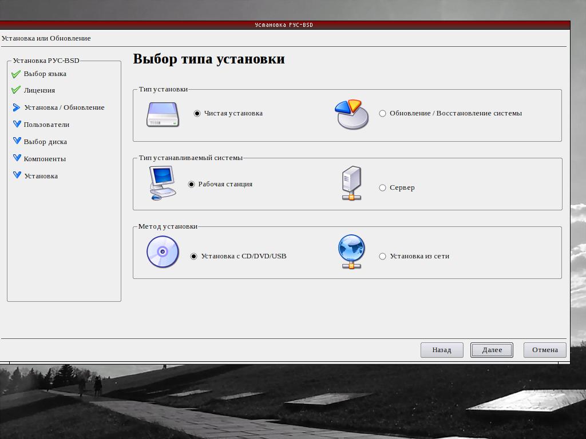The width and height of the screenshot is (586, 439).
Task: Proceed with Далее button
Action: [x=492, y=350]
